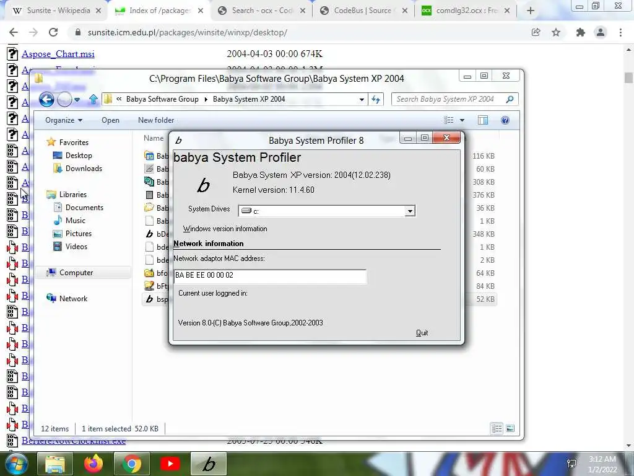Select the bsp file icon in the file list

149,299
